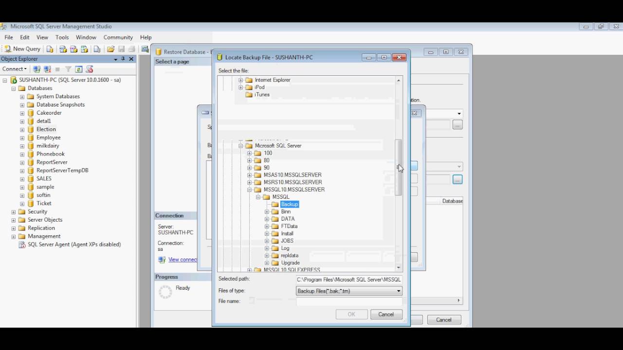Click the Selected path field
This screenshot has width=623, height=350.
pos(349,280)
